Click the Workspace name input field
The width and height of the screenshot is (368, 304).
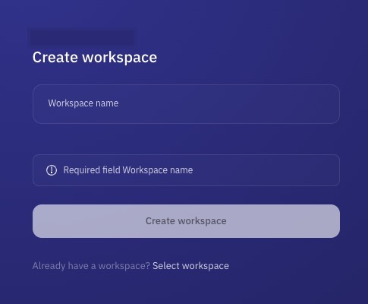[x=186, y=104]
